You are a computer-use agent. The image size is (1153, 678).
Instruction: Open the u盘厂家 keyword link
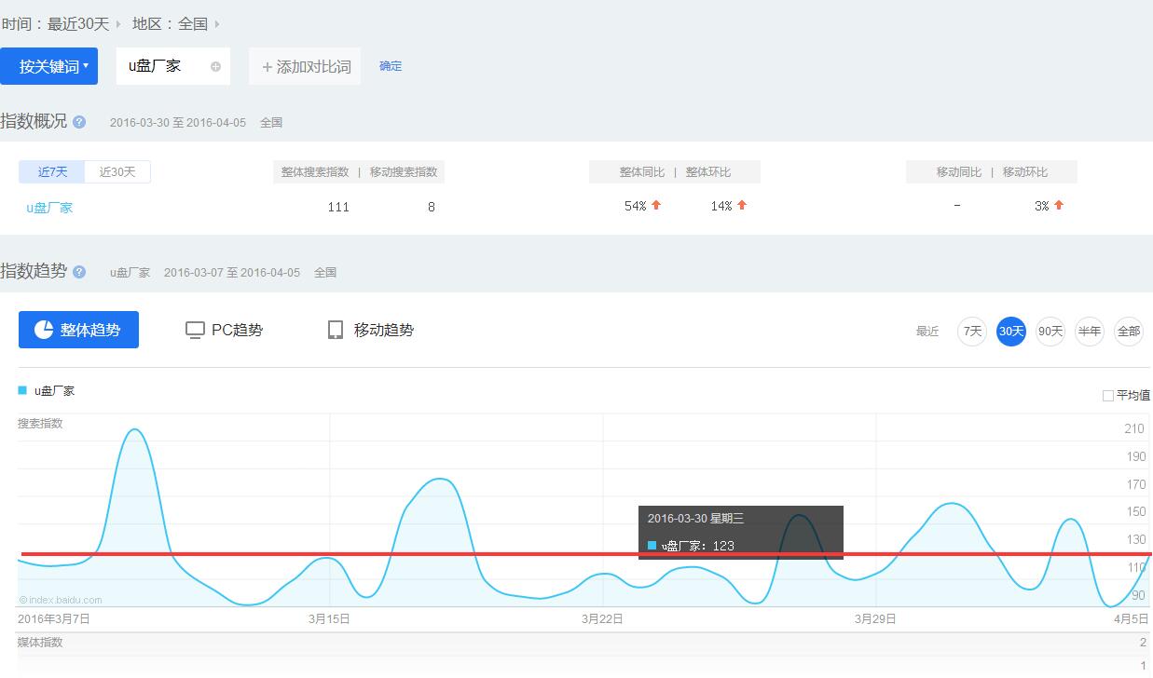tap(49, 208)
